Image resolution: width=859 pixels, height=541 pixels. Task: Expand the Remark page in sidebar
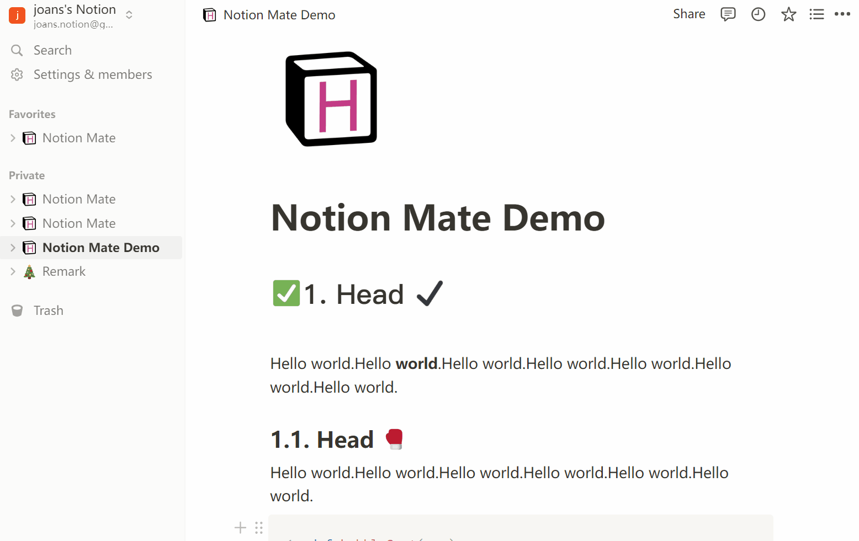click(13, 271)
